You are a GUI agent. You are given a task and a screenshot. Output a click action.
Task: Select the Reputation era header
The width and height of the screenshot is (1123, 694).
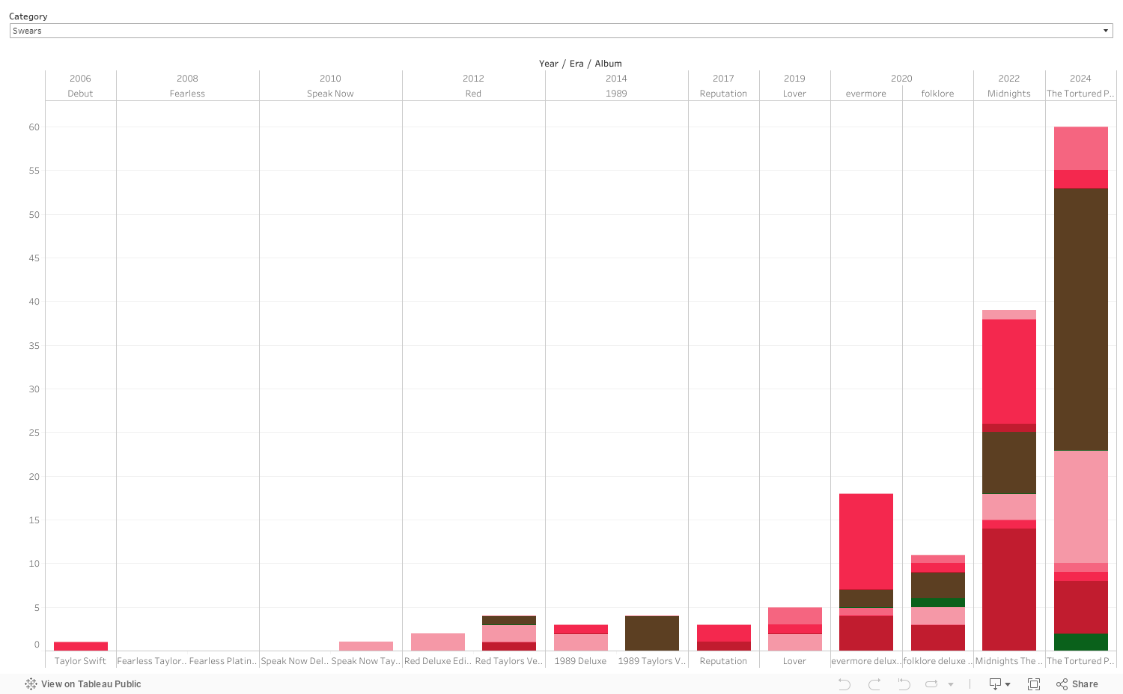[x=723, y=94]
